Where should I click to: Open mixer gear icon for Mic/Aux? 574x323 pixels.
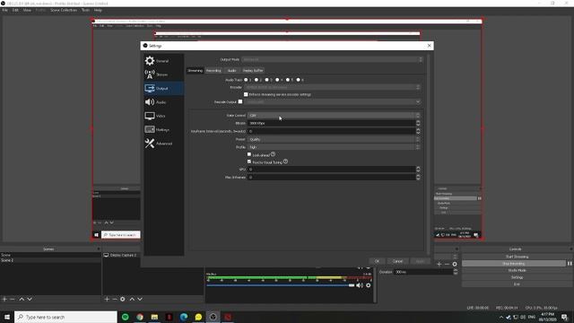(369, 285)
